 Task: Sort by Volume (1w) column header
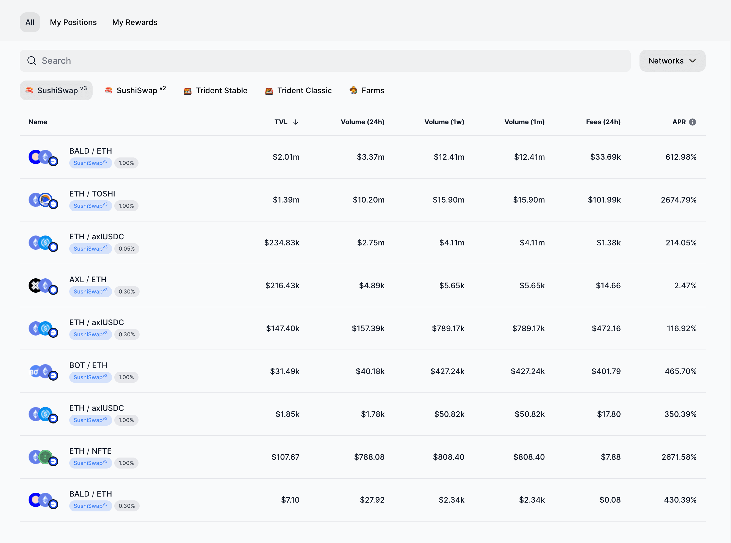coord(444,122)
